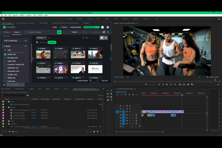
Task: Open the Sequence menu
Action: click(15, 15)
